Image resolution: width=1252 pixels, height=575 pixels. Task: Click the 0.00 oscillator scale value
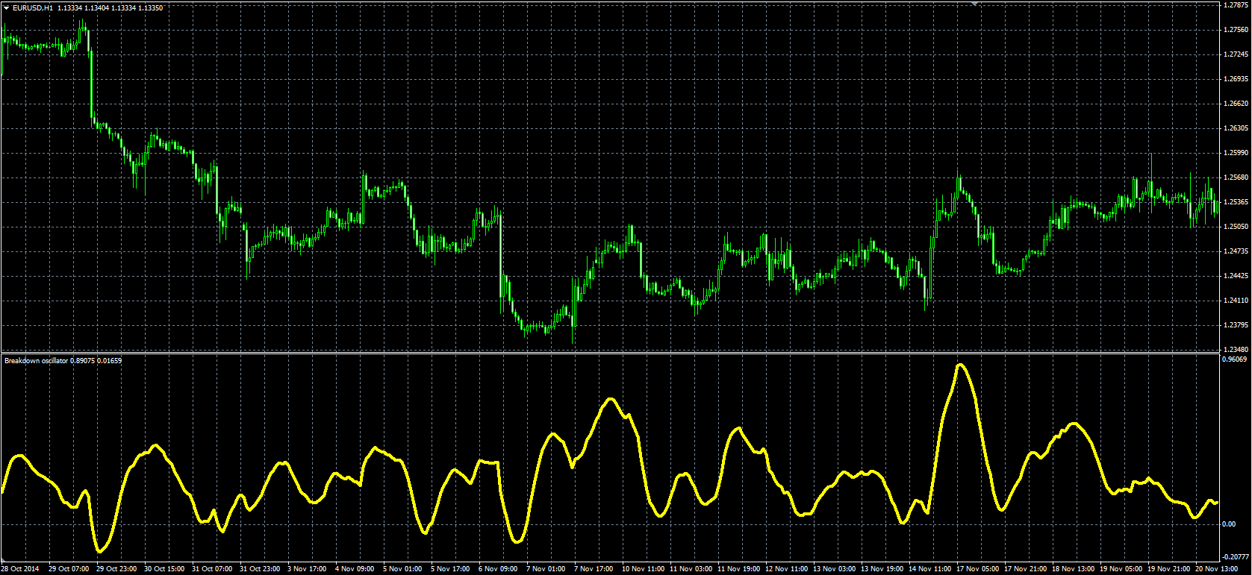click(x=1230, y=524)
